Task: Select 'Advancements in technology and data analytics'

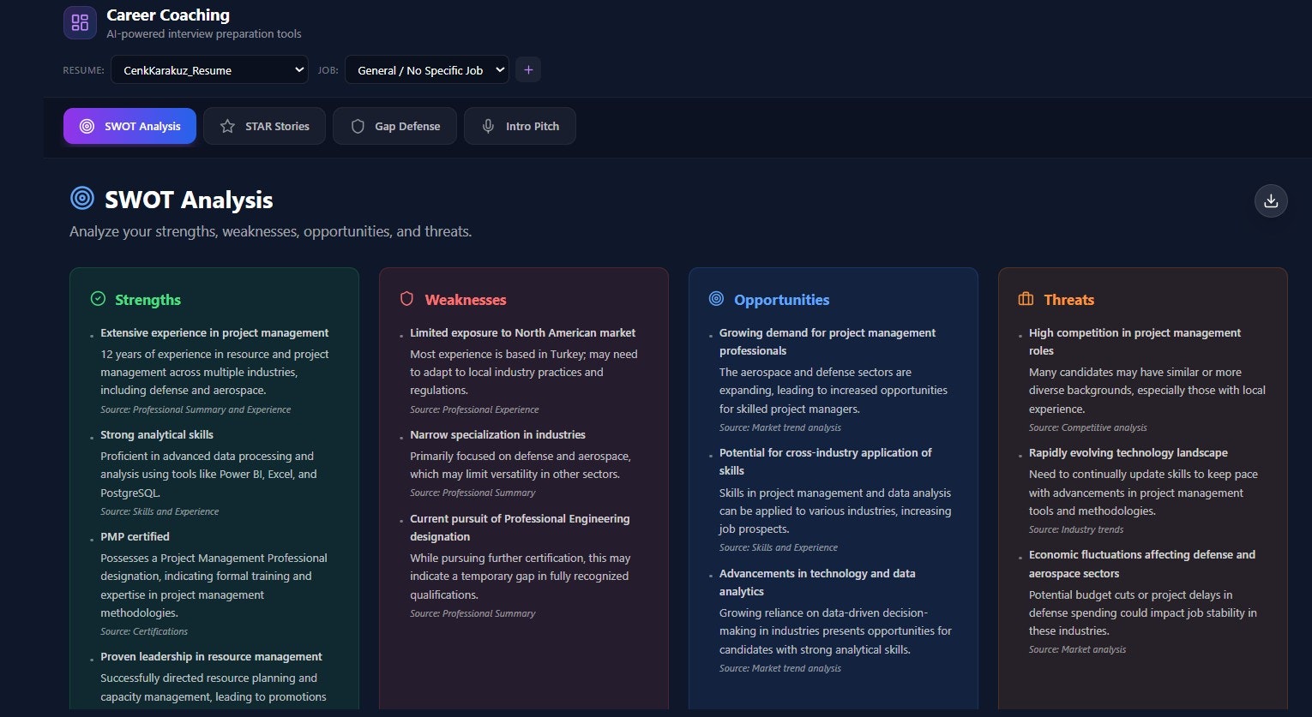Action: 817,583
